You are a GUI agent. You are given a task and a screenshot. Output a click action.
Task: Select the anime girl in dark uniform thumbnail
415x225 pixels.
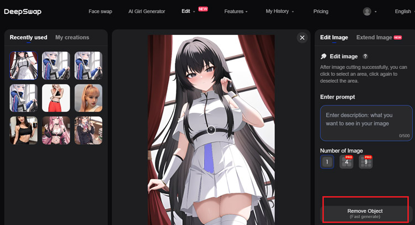click(89, 130)
